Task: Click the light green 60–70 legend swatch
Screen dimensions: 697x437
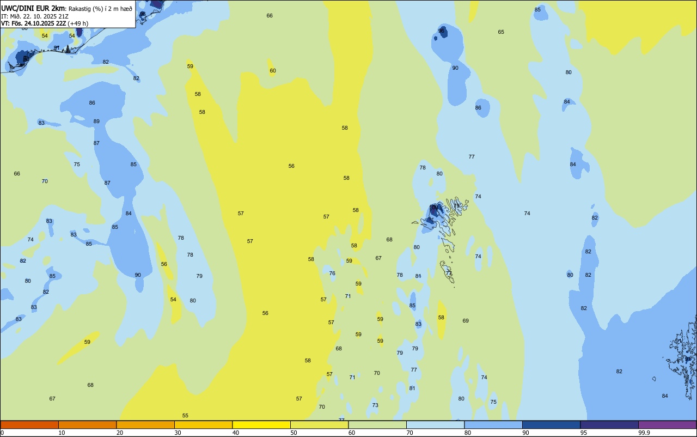Action: click(377, 424)
